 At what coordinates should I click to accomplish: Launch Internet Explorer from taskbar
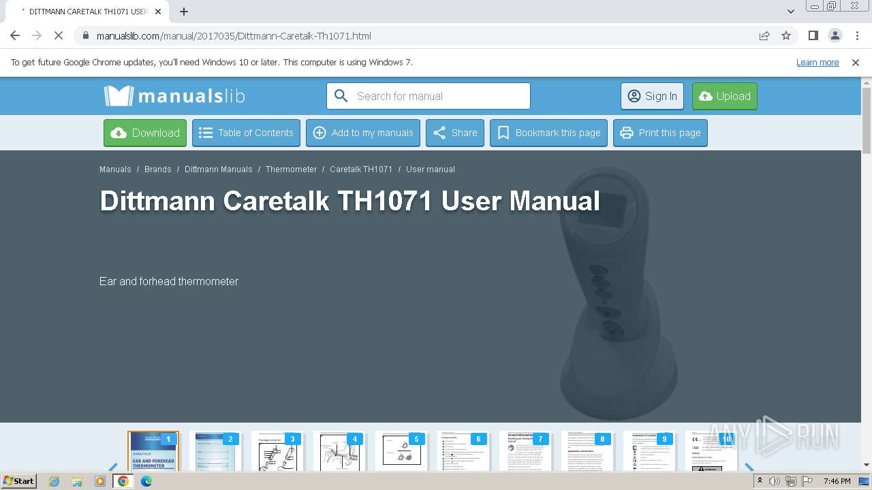click(x=54, y=481)
